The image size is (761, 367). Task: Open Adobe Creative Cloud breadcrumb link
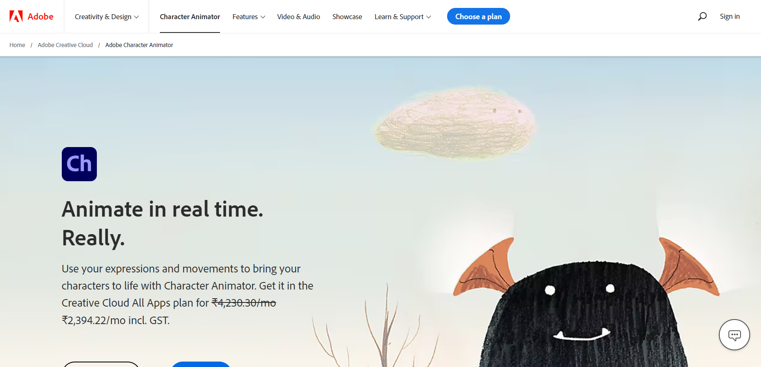pos(65,45)
